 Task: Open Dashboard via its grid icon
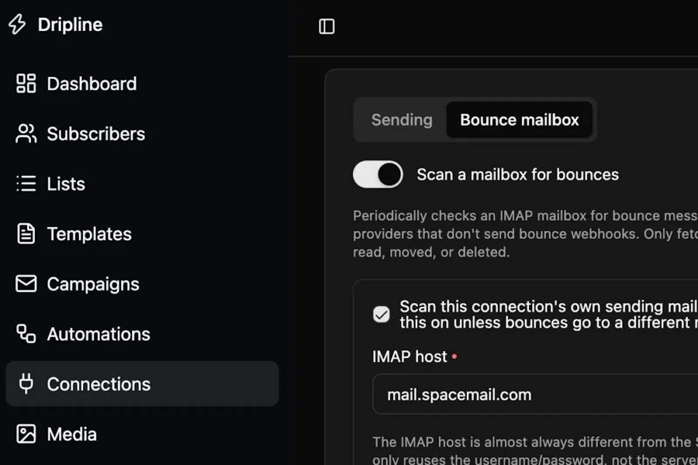click(x=26, y=83)
